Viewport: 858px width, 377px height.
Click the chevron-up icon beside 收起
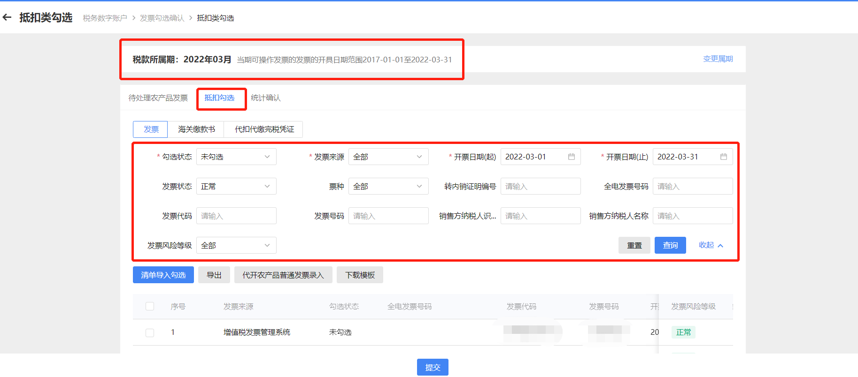click(720, 246)
